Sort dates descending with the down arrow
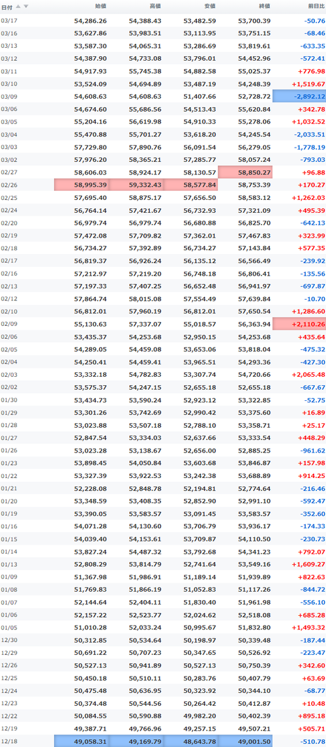 (x=25, y=6)
